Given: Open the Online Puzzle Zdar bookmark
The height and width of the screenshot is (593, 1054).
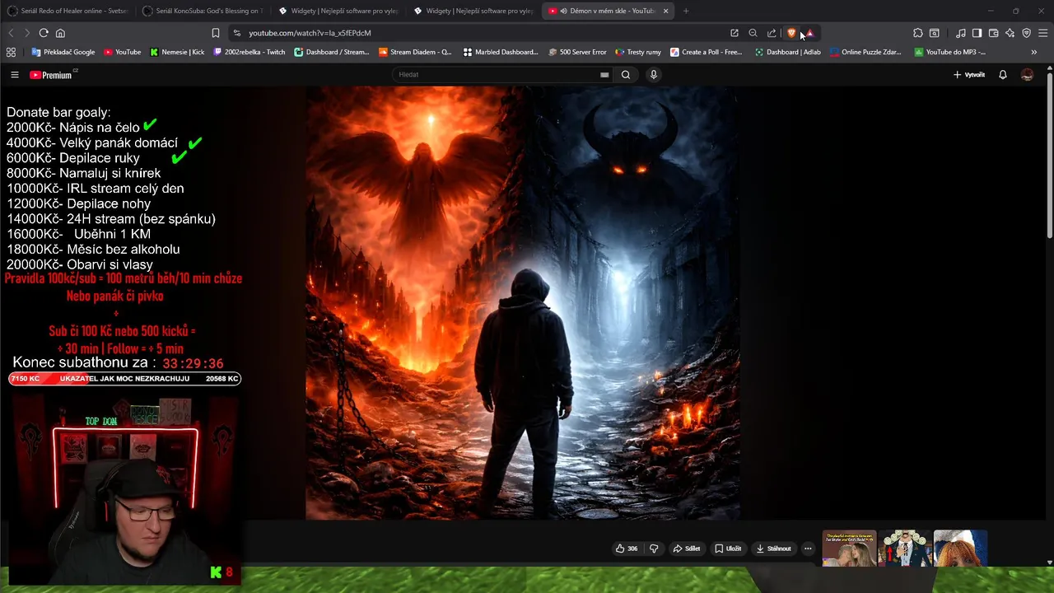Looking at the screenshot, I should coord(865,52).
